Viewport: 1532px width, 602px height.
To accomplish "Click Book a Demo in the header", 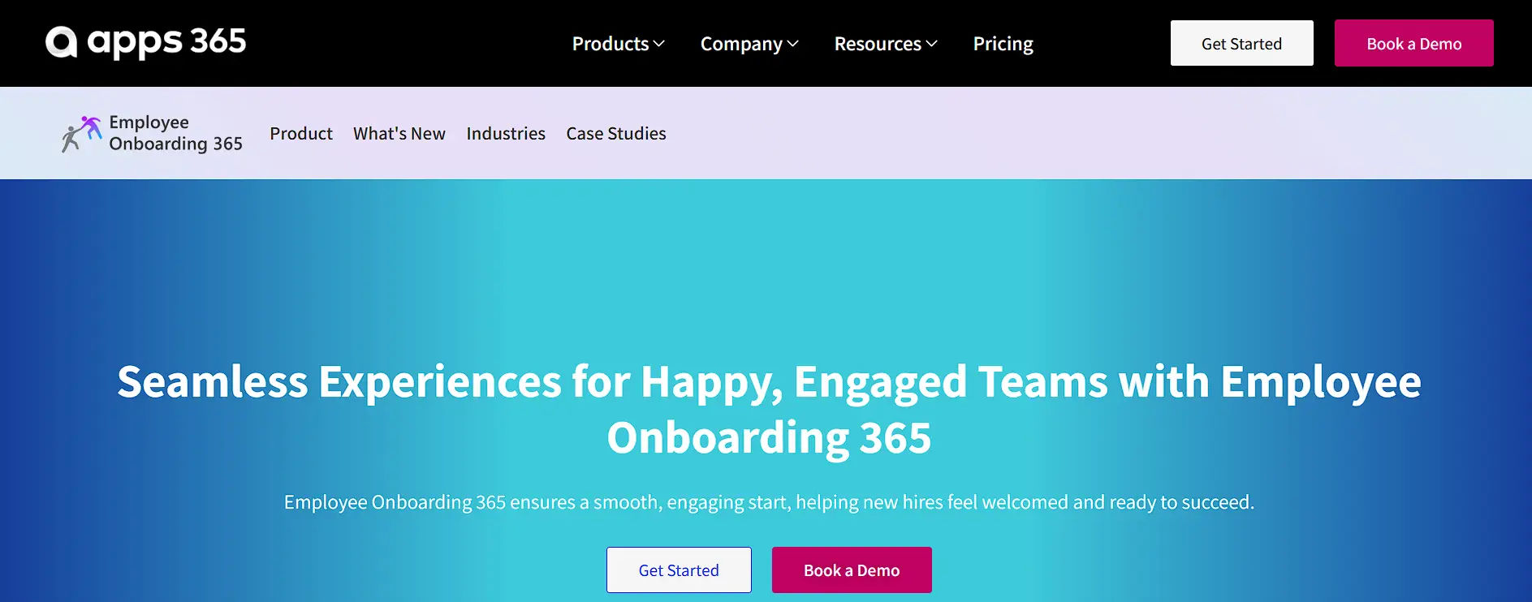I will [1413, 43].
